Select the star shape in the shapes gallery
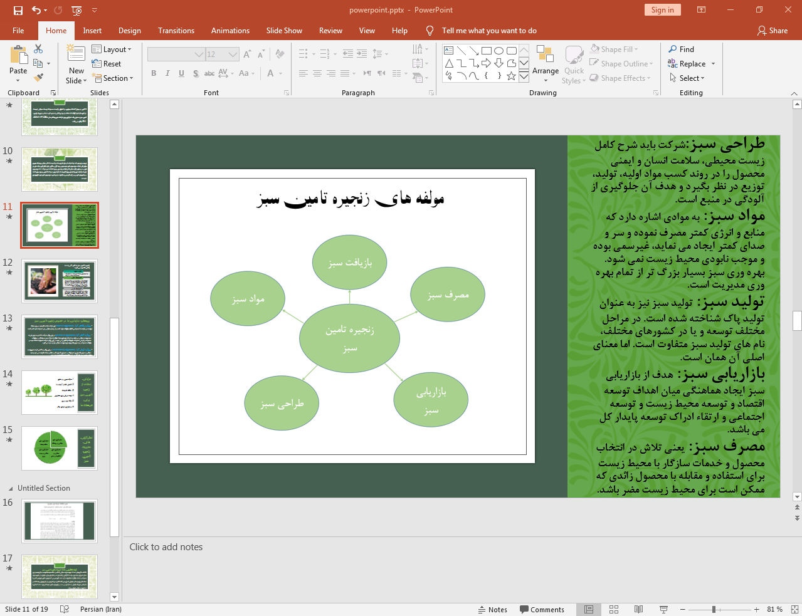Image resolution: width=802 pixels, height=616 pixels. (x=512, y=76)
